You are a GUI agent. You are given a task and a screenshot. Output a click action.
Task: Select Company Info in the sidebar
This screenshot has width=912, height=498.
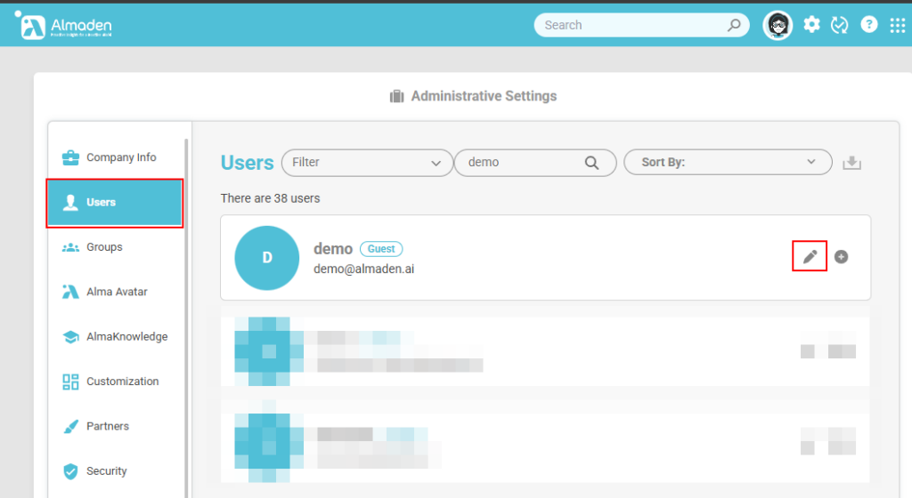click(x=120, y=157)
